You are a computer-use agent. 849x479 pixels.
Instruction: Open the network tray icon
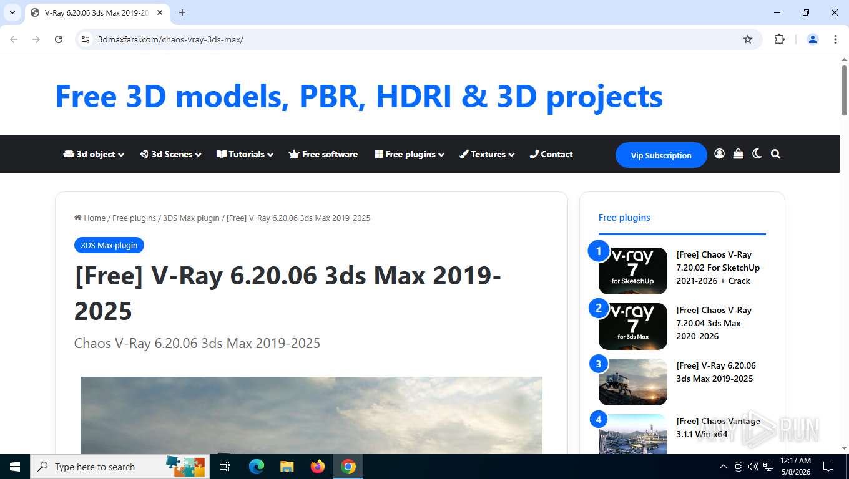[x=768, y=467]
